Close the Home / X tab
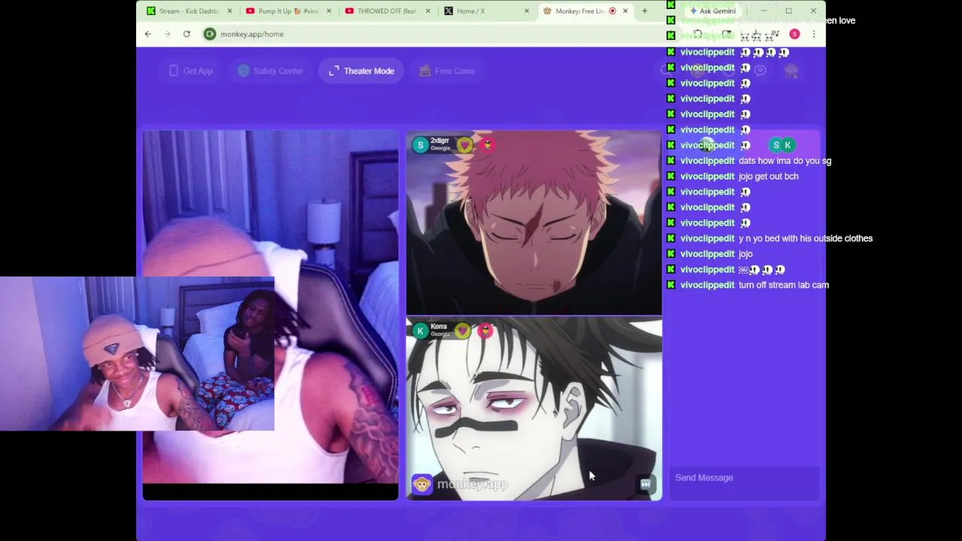 pyautogui.click(x=527, y=11)
